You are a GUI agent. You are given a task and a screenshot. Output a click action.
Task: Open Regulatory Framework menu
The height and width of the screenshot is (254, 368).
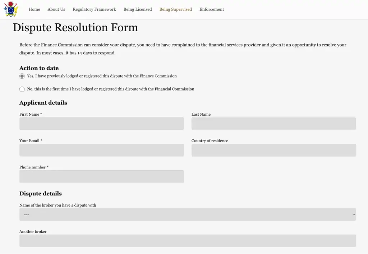click(94, 9)
